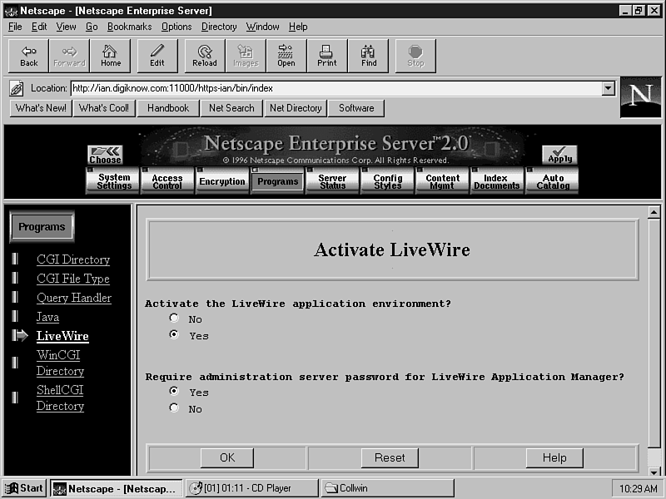The width and height of the screenshot is (666, 499).
Task: Click in the Location URL field
Action: click(336, 88)
